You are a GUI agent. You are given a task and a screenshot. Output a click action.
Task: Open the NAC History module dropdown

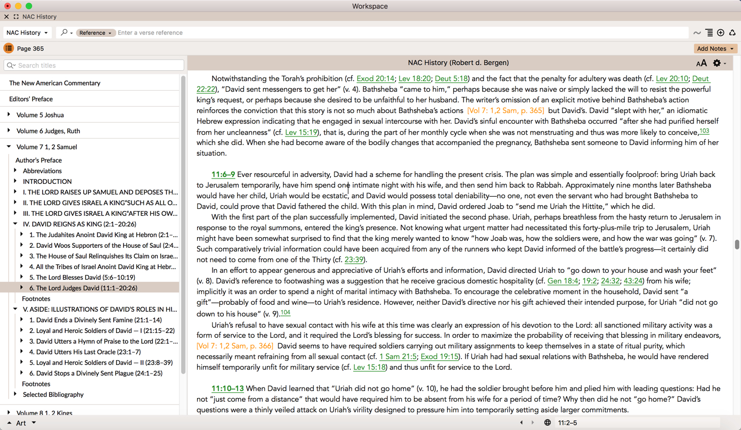pos(27,33)
